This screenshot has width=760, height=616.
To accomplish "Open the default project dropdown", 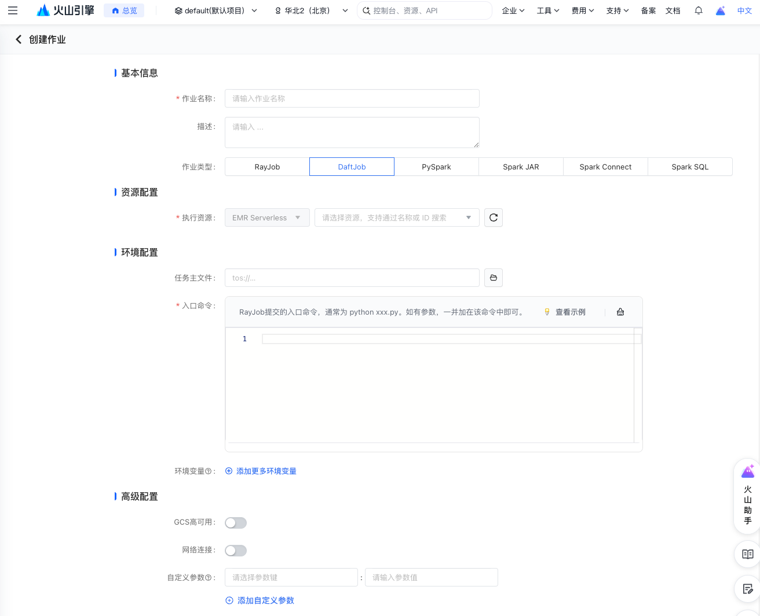I will [215, 10].
